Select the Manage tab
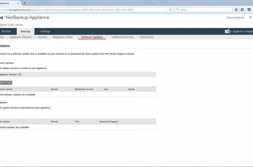This screenshot has width=253, height=167. click(x=26, y=31)
